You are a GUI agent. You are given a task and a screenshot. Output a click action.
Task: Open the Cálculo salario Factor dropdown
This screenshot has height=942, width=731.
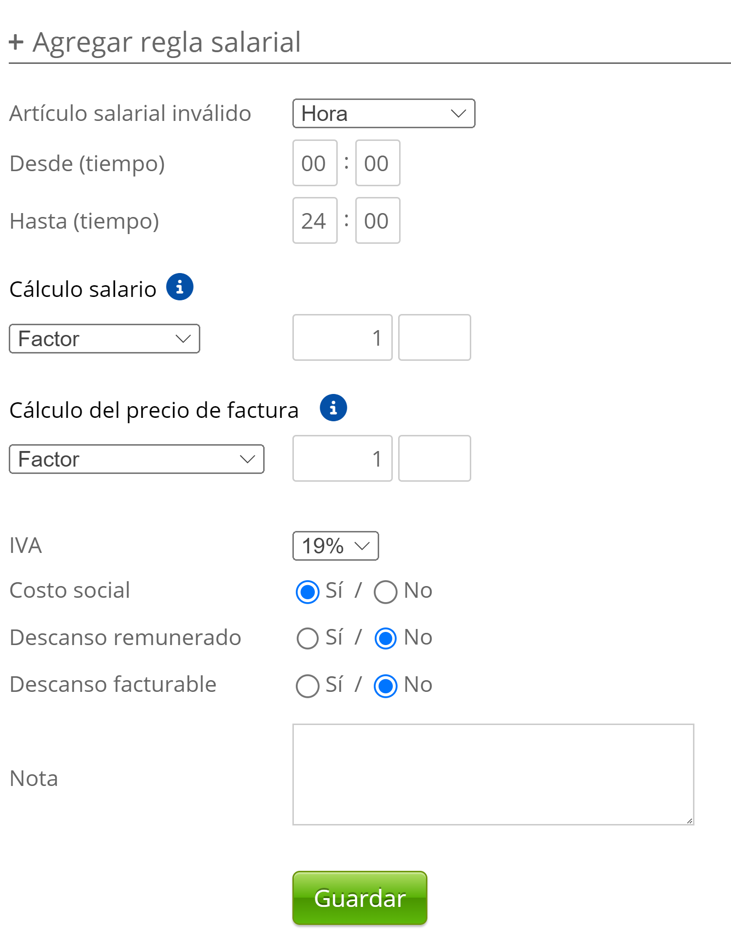pos(104,338)
